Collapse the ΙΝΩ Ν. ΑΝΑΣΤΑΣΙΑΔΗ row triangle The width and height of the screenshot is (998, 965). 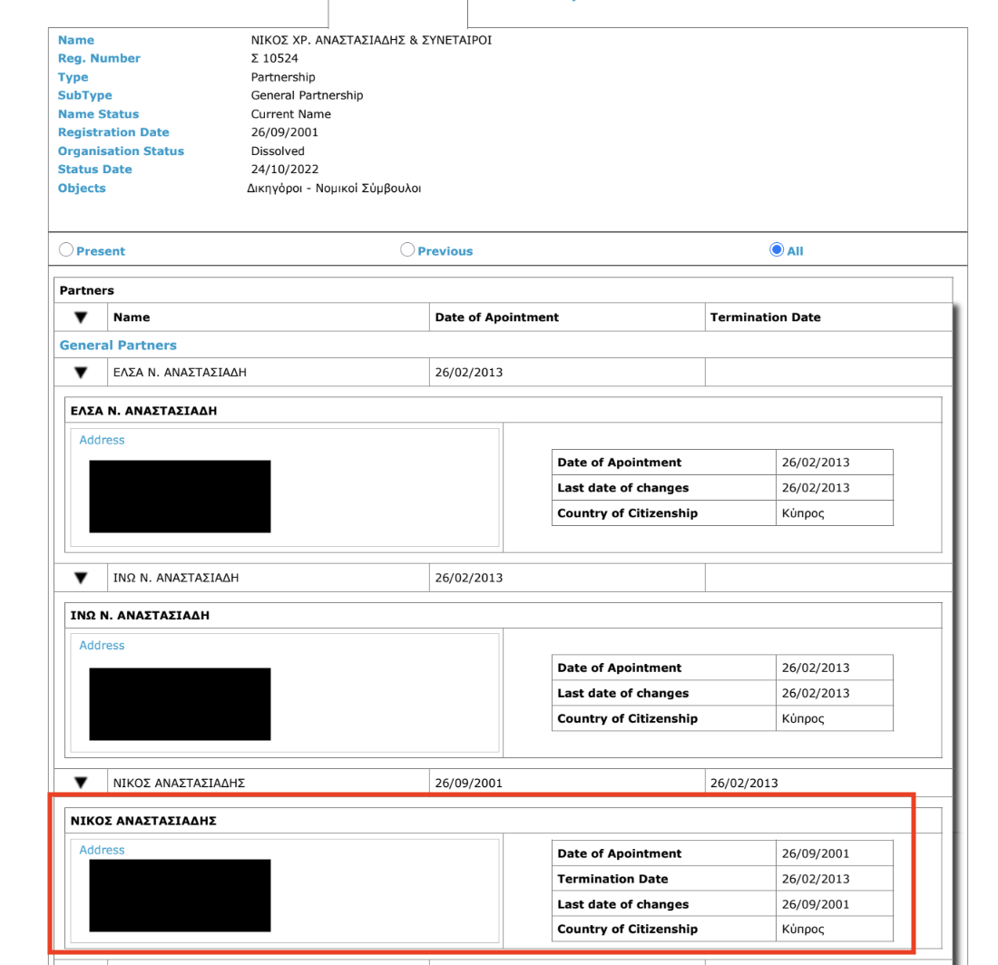81,578
